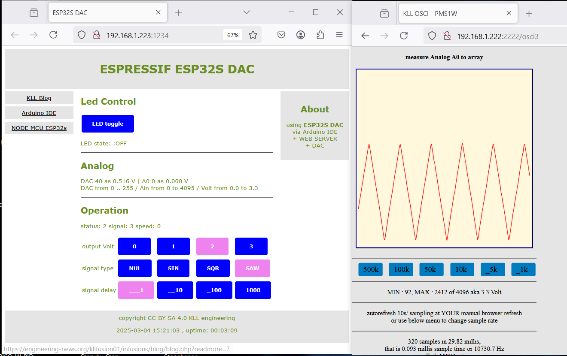Reload the KLL OSCI page

(404, 36)
